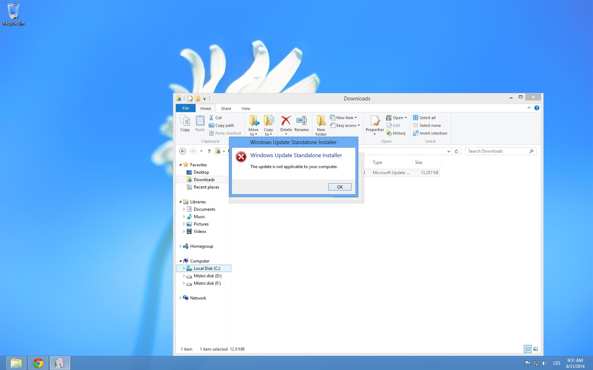
Task: Go back using the Back arrow
Action: (x=182, y=151)
